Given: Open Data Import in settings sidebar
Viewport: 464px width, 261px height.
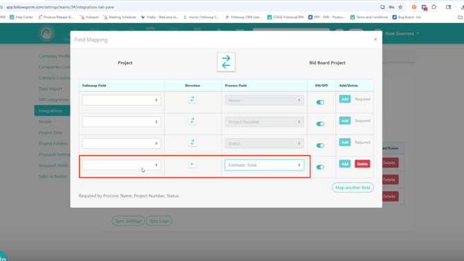Looking at the screenshot, I should [x=51, y=89].
